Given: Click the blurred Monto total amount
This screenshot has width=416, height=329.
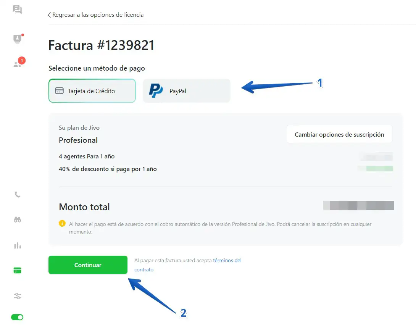Looking at the screenshot, I should [x=358, y=205].
